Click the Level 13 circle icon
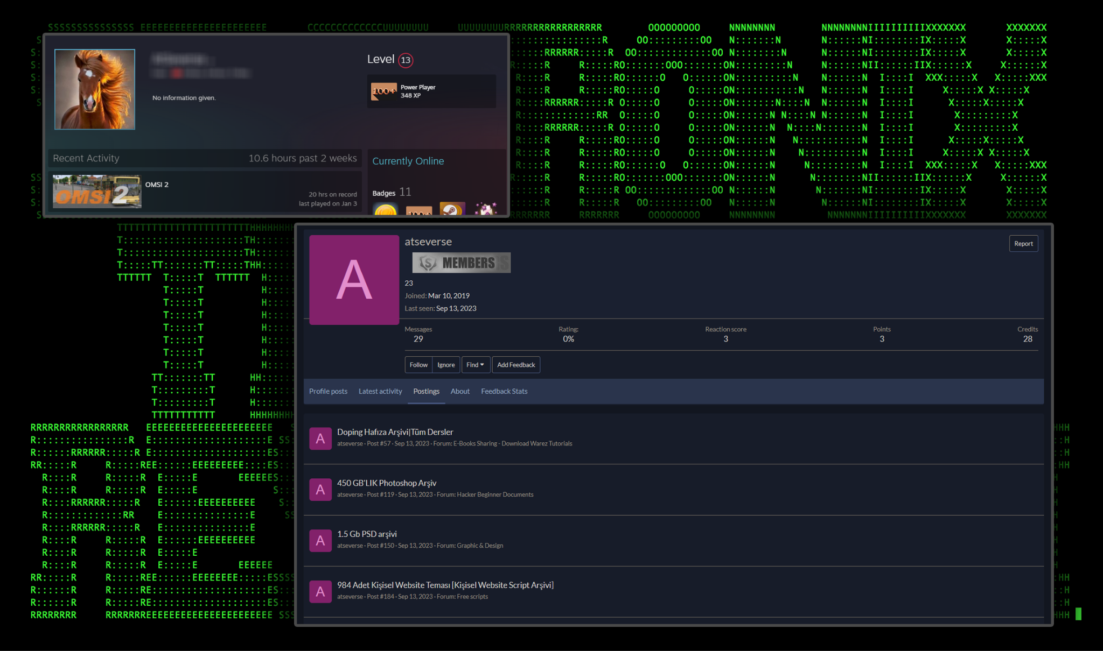1103x651 pixels. [x=406, y=60]
